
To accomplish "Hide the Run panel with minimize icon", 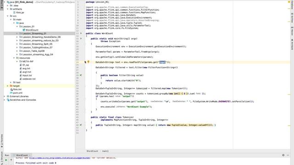I will (288, 155).
